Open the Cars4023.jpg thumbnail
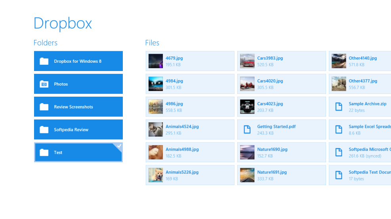391x219 pixels. coord(247,107)
